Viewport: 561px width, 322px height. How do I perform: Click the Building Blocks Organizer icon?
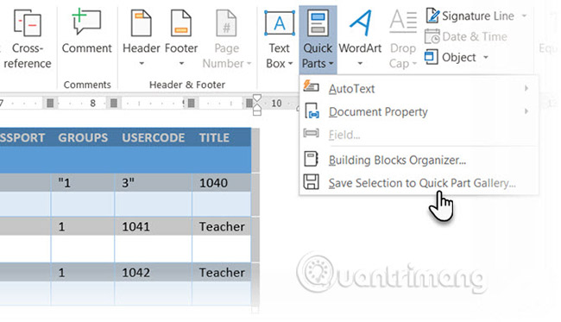(311, 159)
